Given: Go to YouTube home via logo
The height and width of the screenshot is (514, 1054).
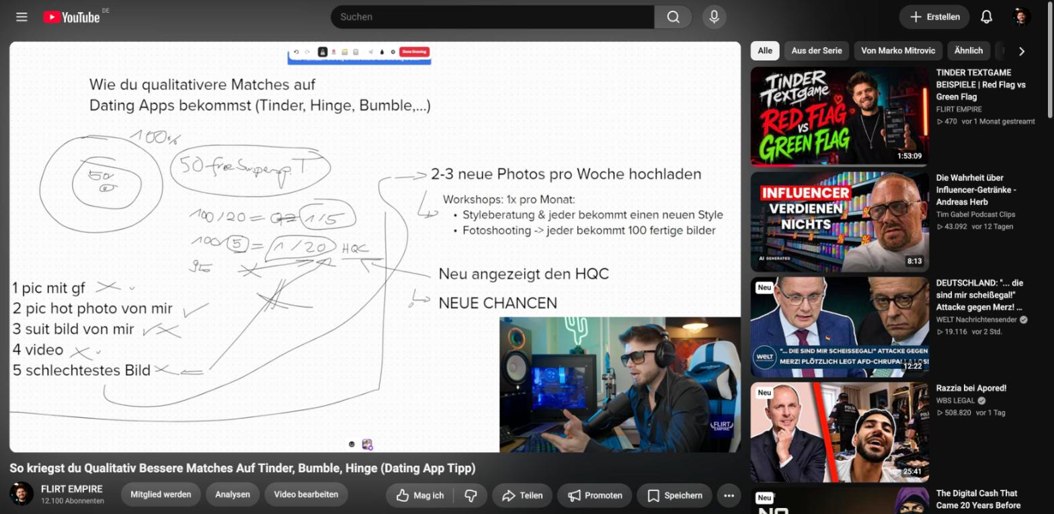Looking at the screenshot, I should [71, 17].
